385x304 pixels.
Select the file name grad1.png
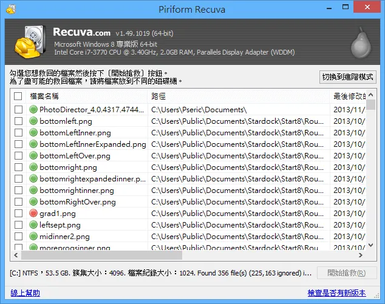[58, 214]
